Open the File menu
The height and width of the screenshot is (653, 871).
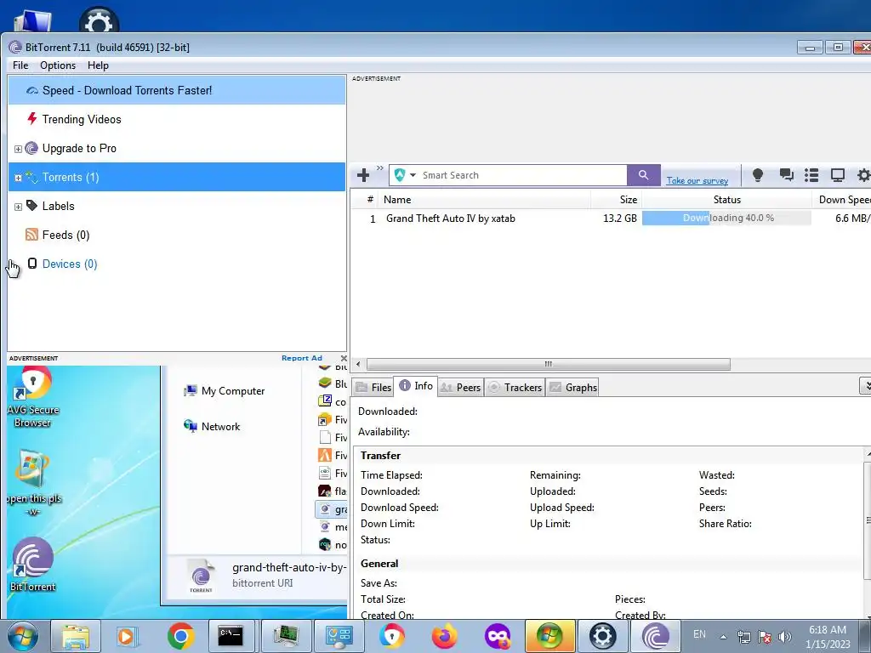(20, 65)
